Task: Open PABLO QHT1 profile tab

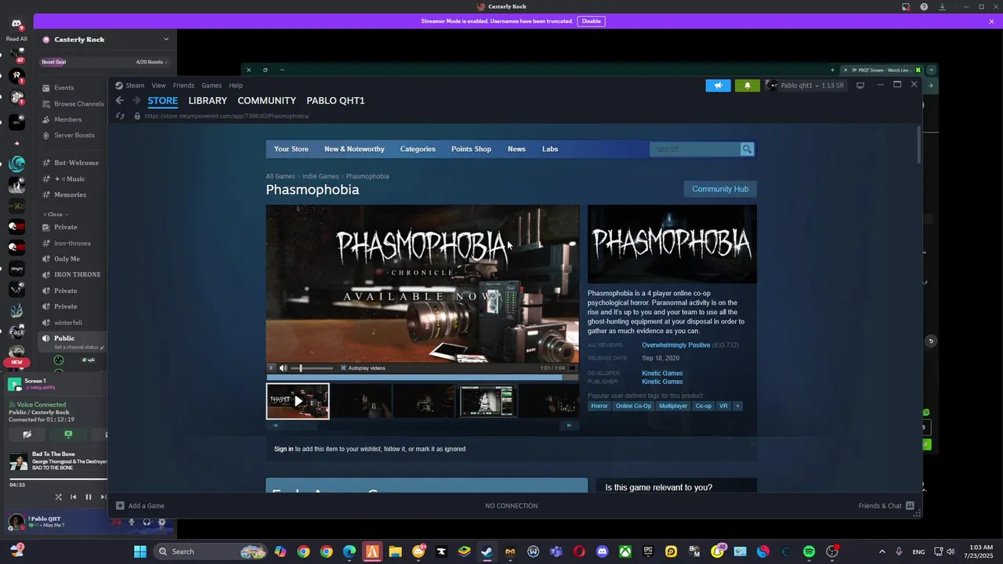Action: point(335,100)
